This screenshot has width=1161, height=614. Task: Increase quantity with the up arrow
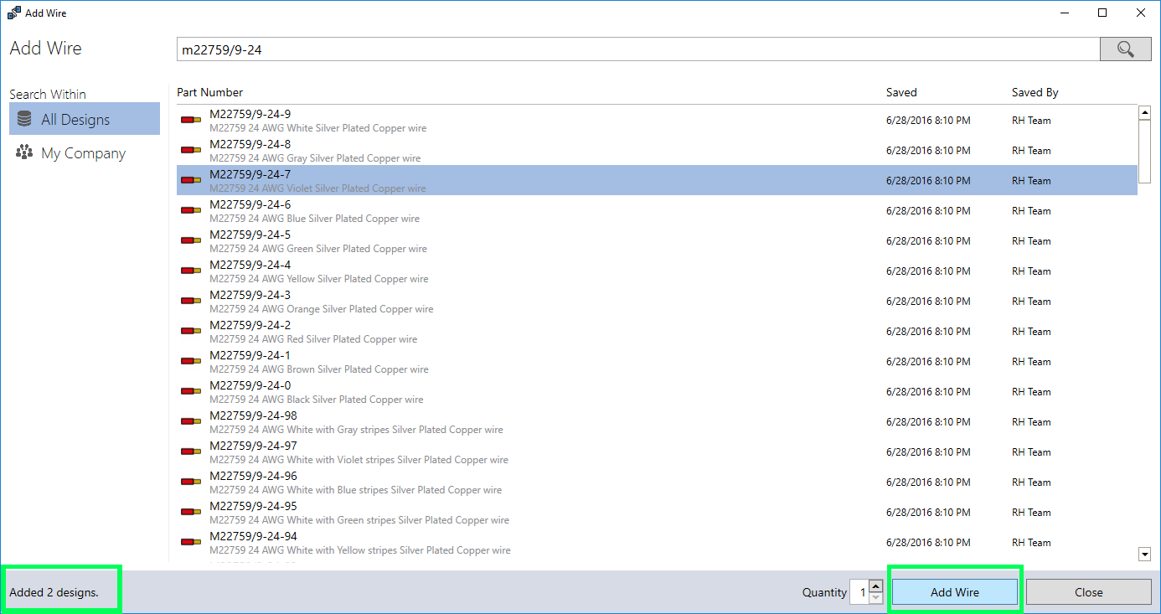coord(876,586)
